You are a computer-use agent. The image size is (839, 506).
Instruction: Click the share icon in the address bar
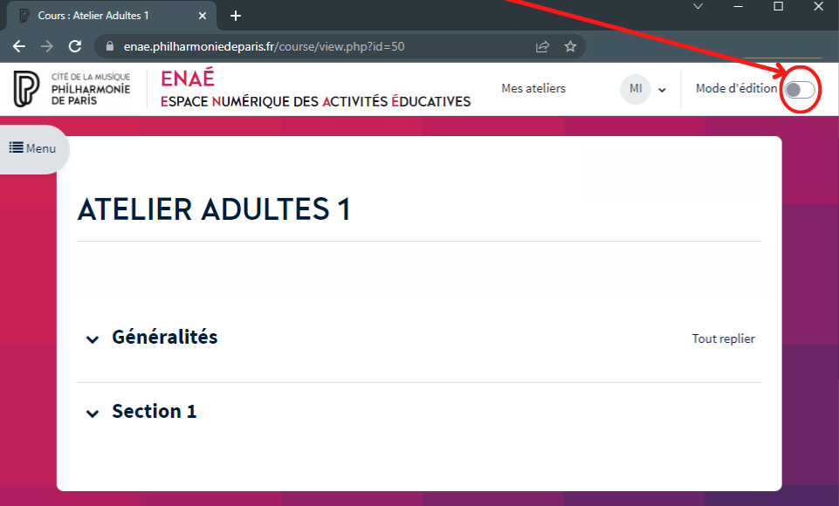pyautogui.click(x=541, y=47)
